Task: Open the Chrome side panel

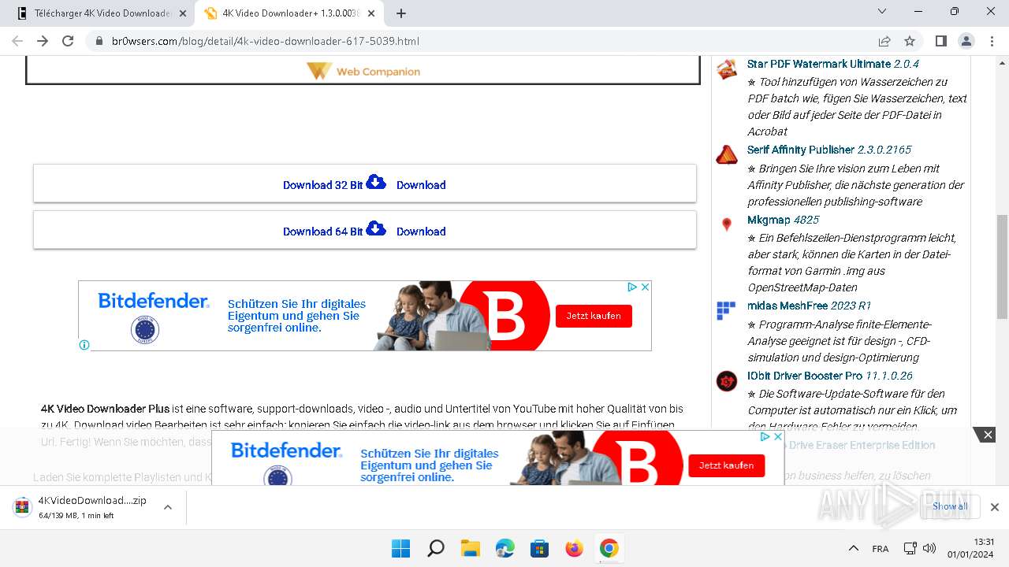Action: point(940,41)
